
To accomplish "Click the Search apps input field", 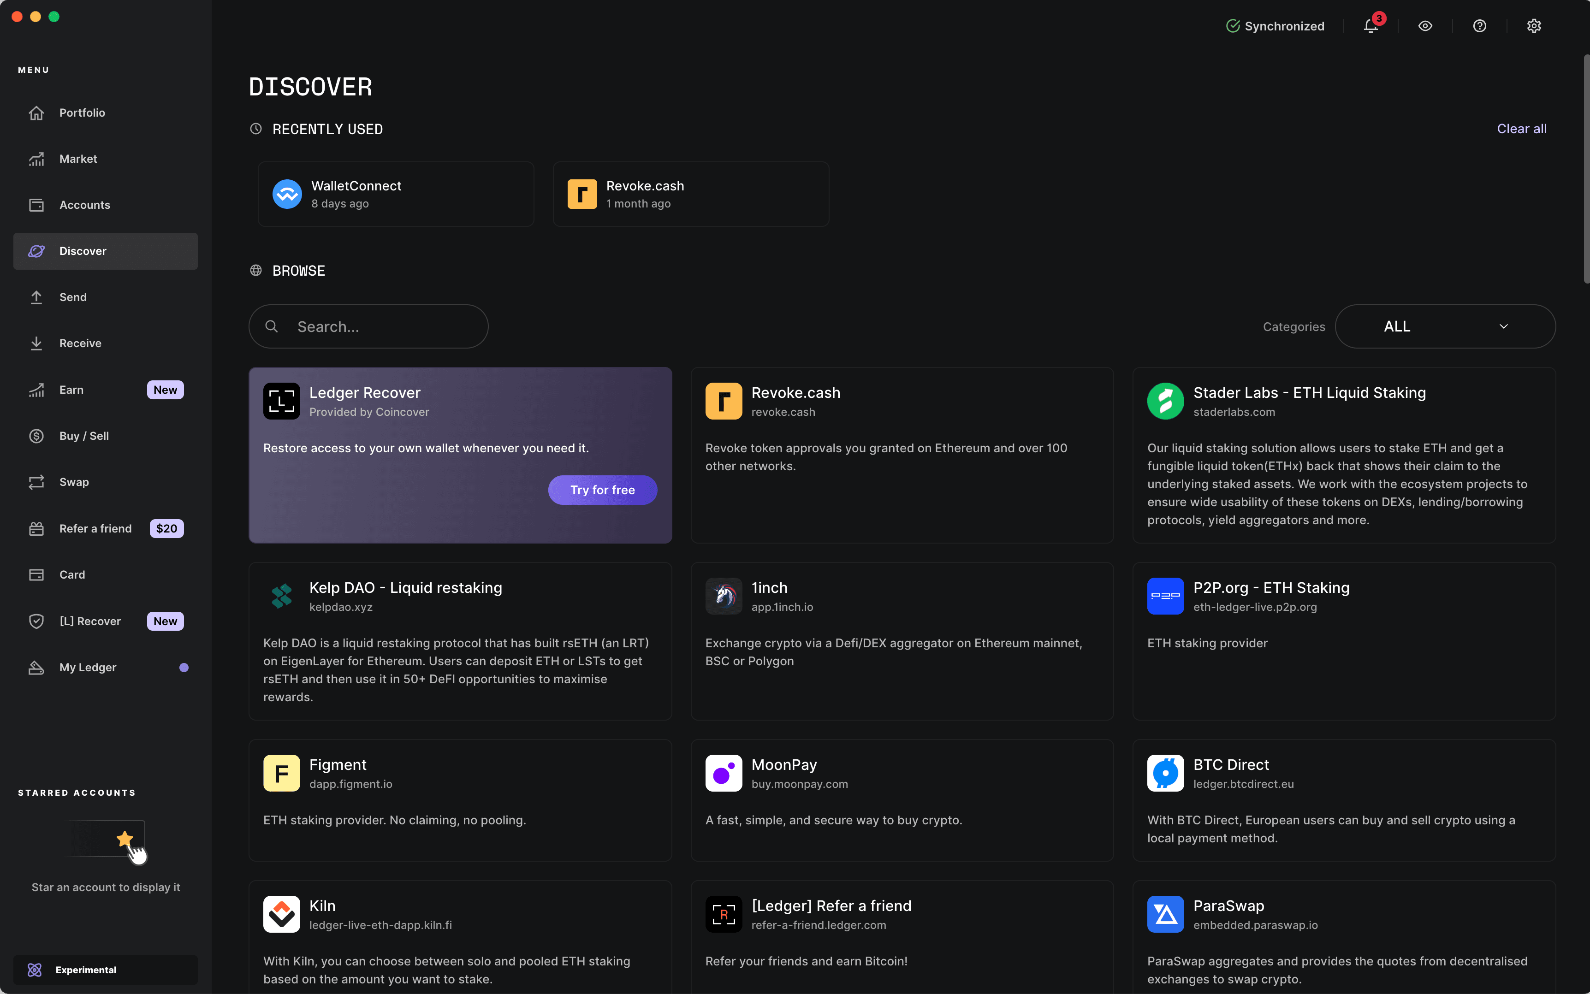I will [368, 326].
